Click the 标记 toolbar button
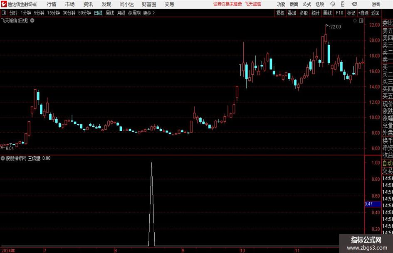 click(351, 13)
